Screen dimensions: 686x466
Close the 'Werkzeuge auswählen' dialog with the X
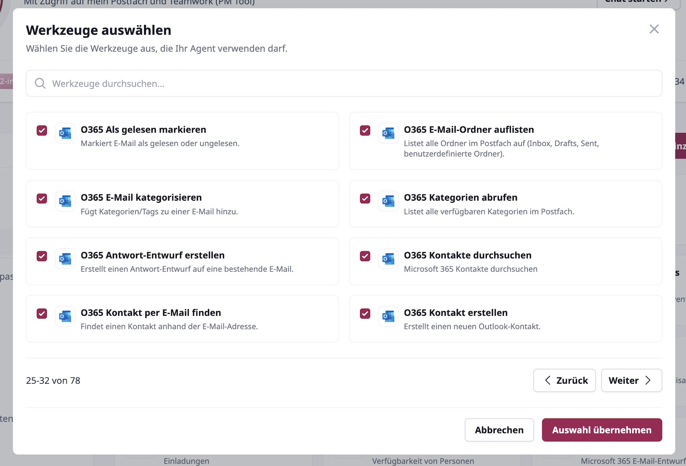coord(654,29)
